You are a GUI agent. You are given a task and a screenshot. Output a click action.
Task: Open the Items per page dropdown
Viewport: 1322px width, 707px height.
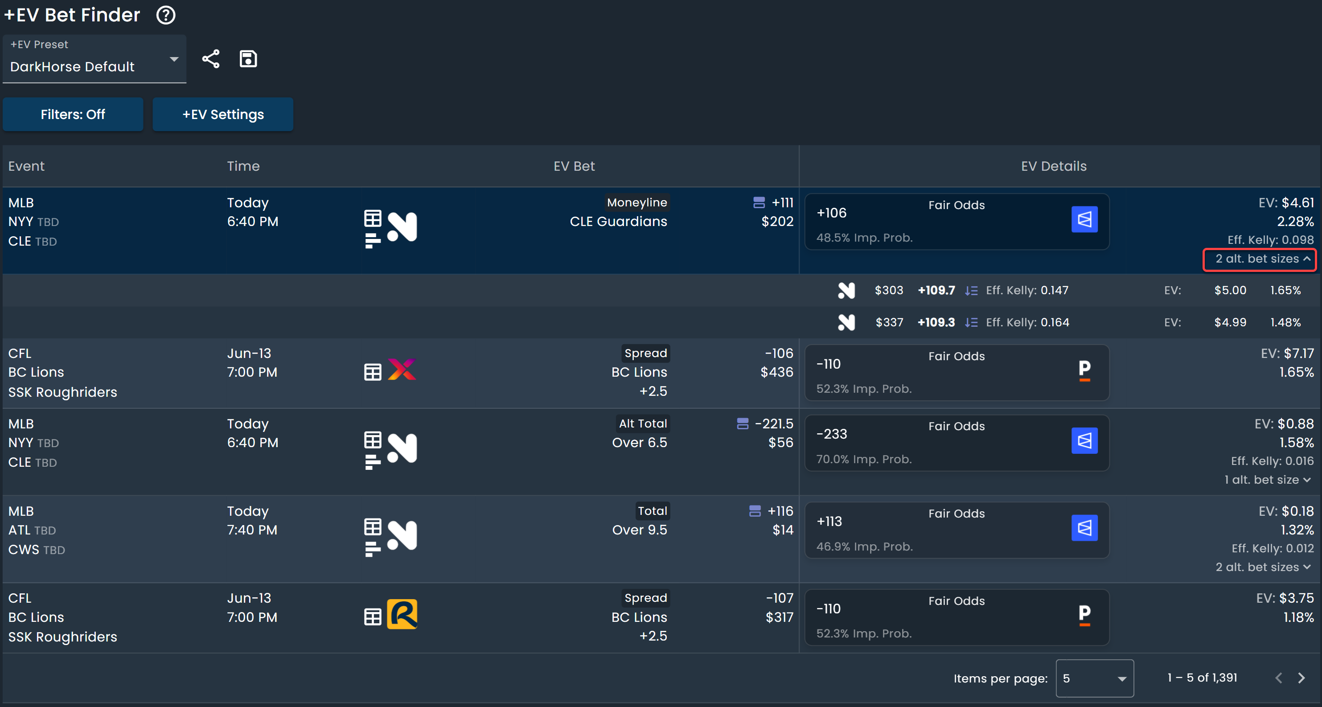click(x=1095, y=679)
